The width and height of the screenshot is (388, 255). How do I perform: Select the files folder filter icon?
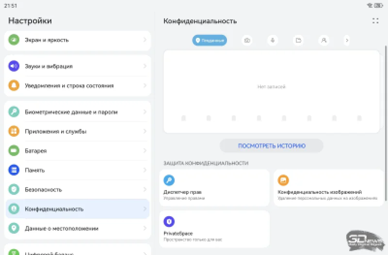pos(298,40)
